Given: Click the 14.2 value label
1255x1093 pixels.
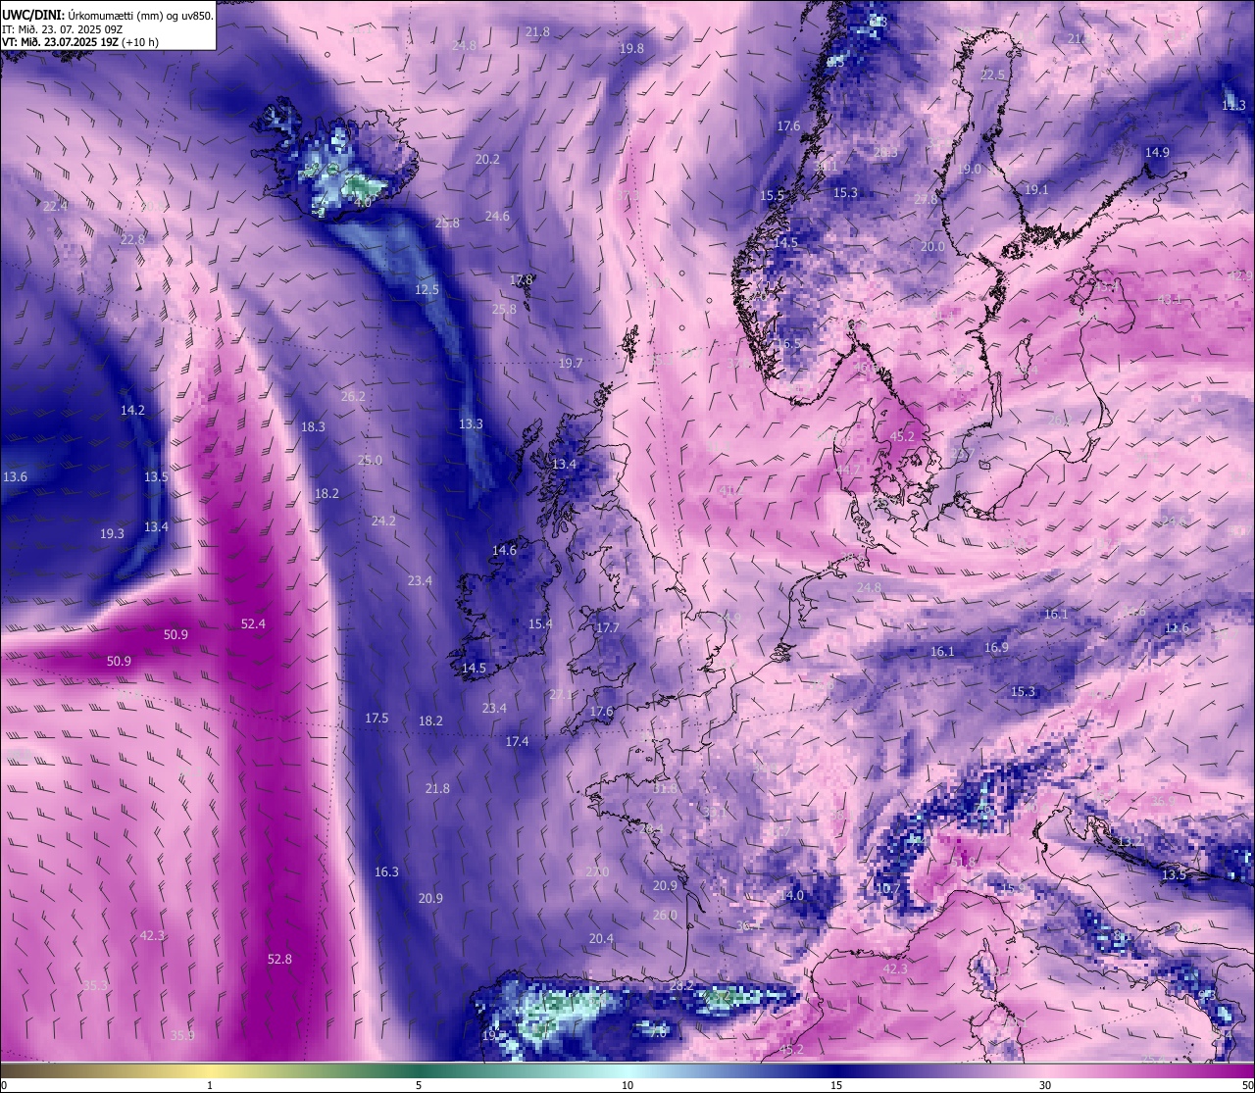Looking at the screenshot, I should point(132,410).
